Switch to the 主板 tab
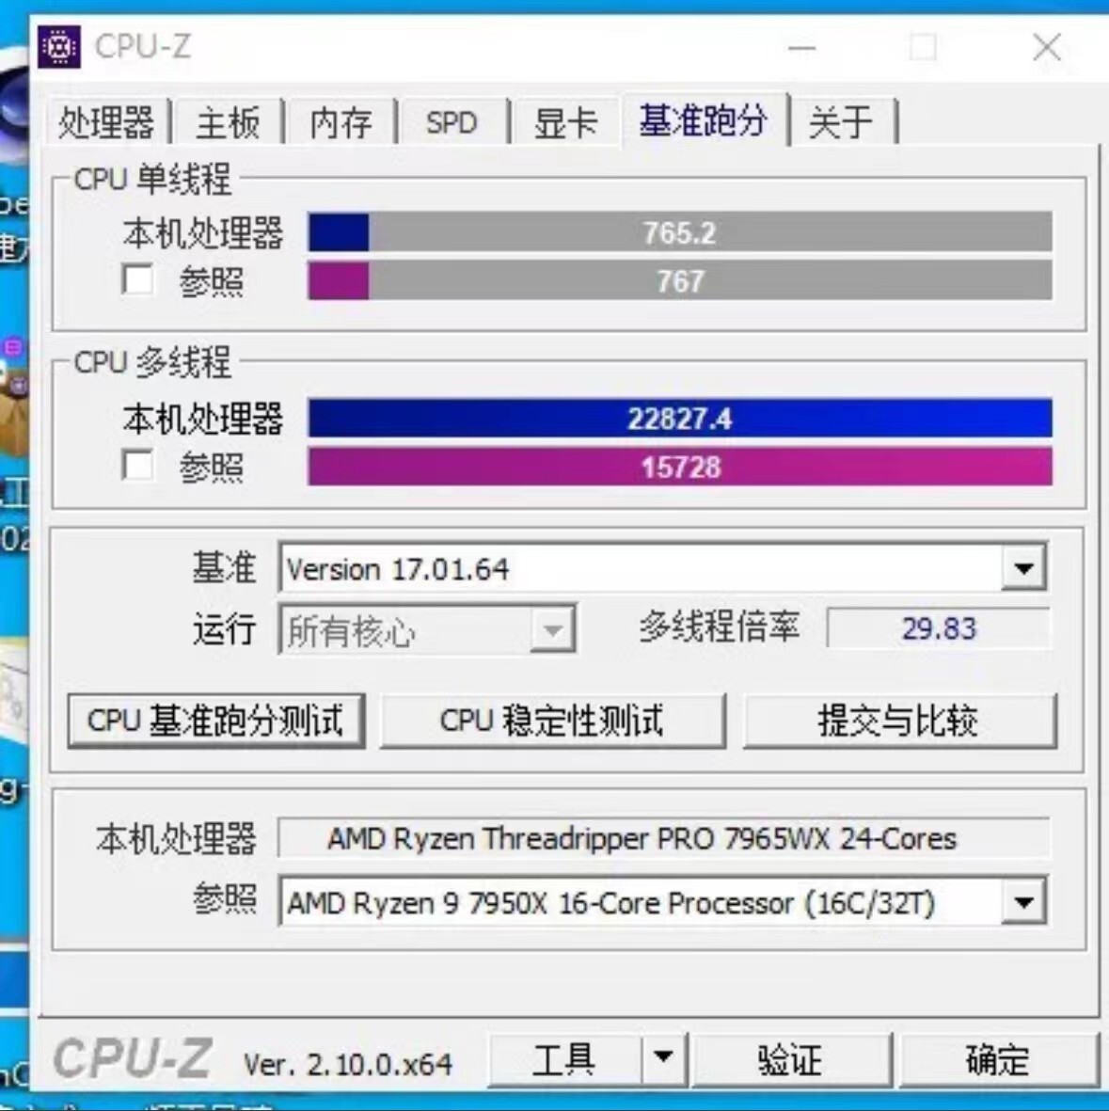This screenshot has height=1111, width=1109. coord(228,122)
